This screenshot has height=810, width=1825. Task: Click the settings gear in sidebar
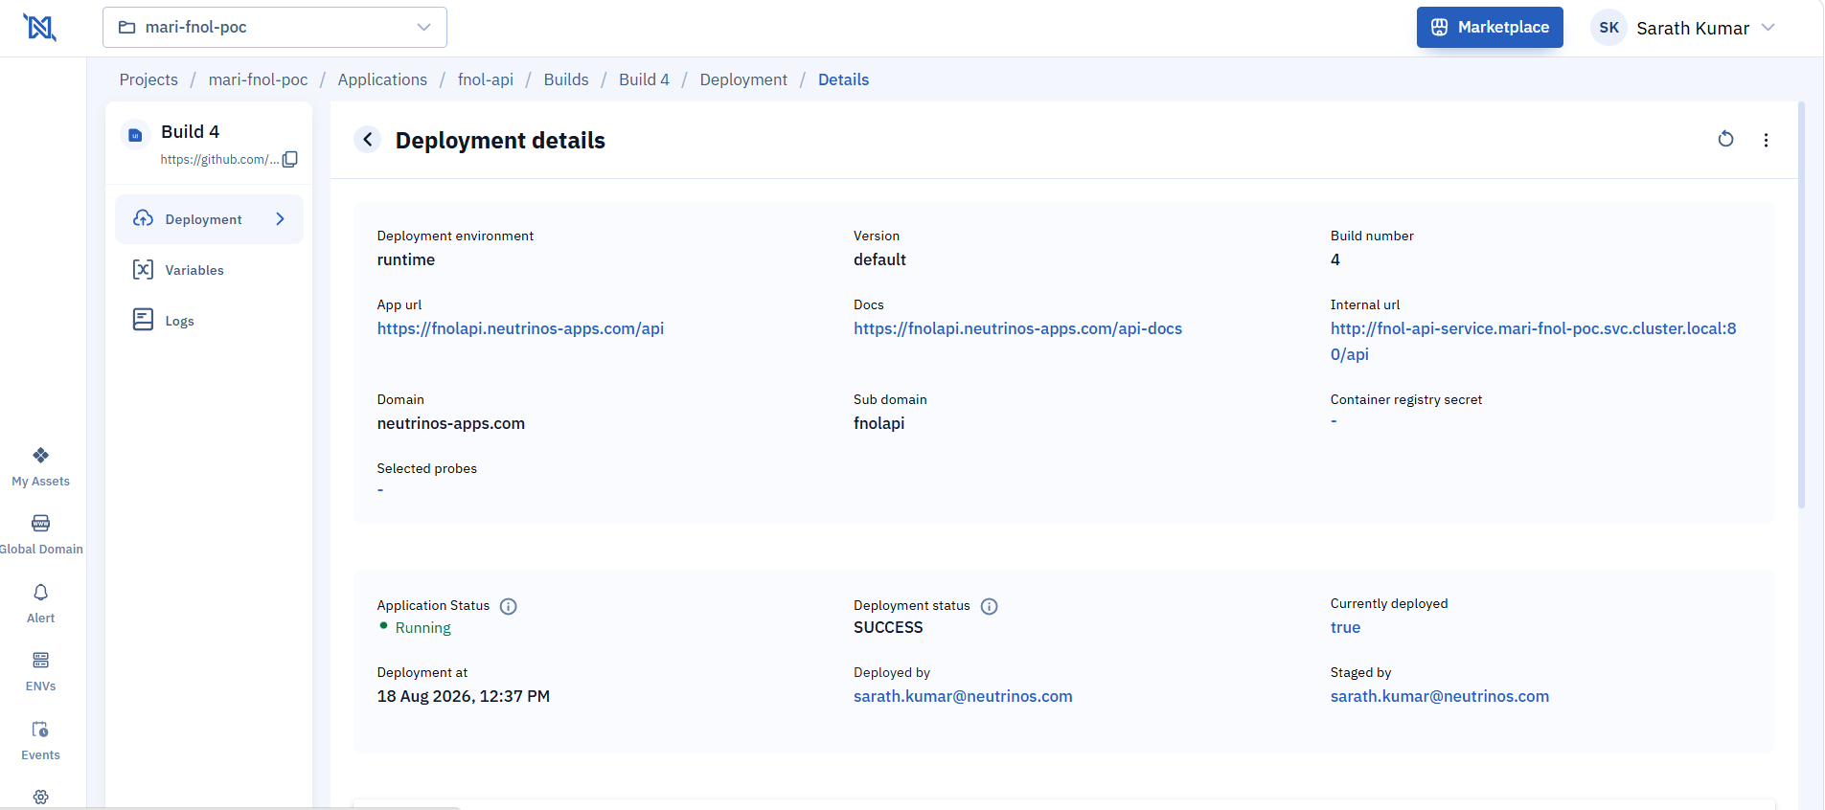pyautogui.click(x=40, y=797)
